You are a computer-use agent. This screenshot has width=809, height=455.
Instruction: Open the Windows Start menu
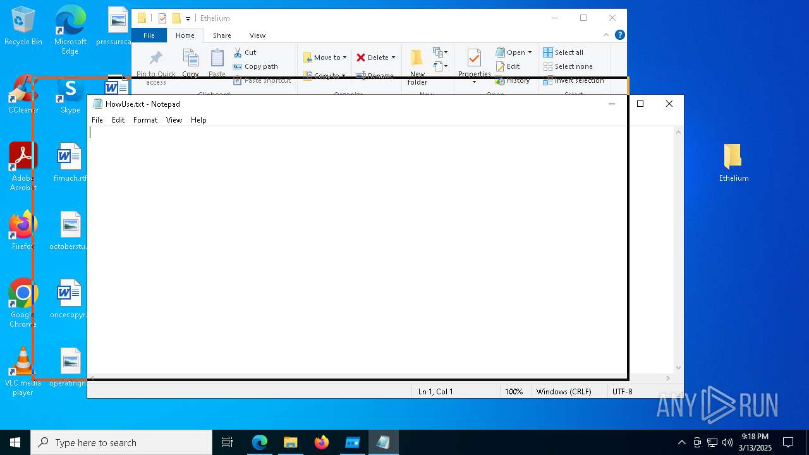15,442
